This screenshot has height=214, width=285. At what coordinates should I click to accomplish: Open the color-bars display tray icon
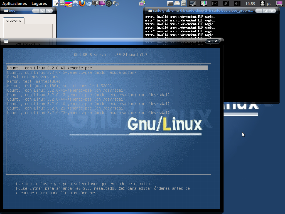[x=203, y=3]
